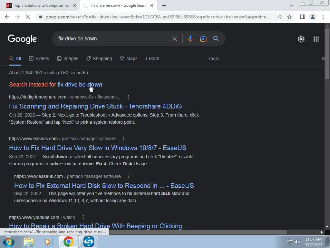Select the All results tab
This screenshot has width=330, height=248.
pyautogui.click(x=15, y=58)
